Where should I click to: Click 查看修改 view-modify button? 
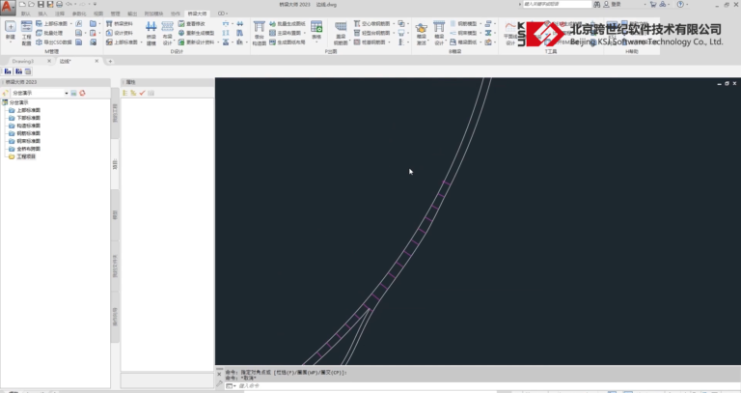(192, 23)
